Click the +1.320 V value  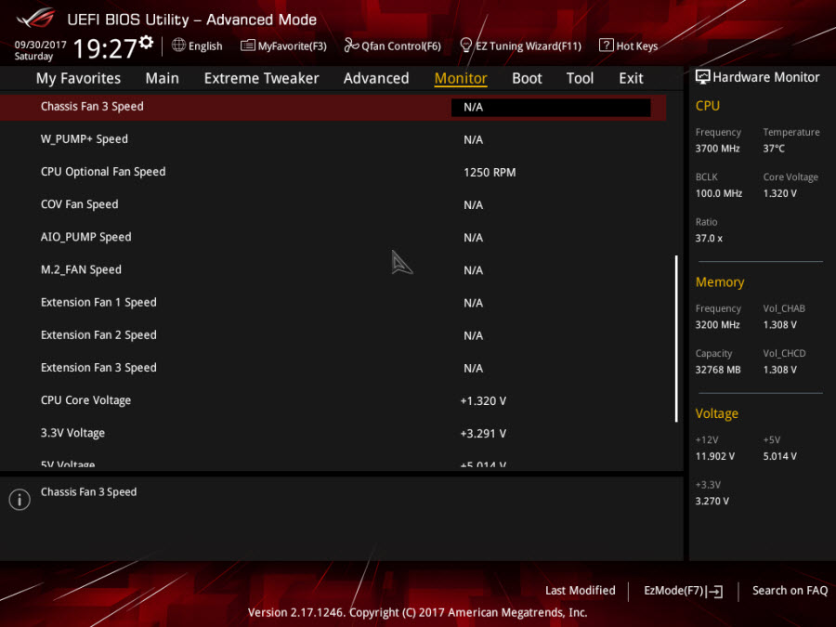483,401
